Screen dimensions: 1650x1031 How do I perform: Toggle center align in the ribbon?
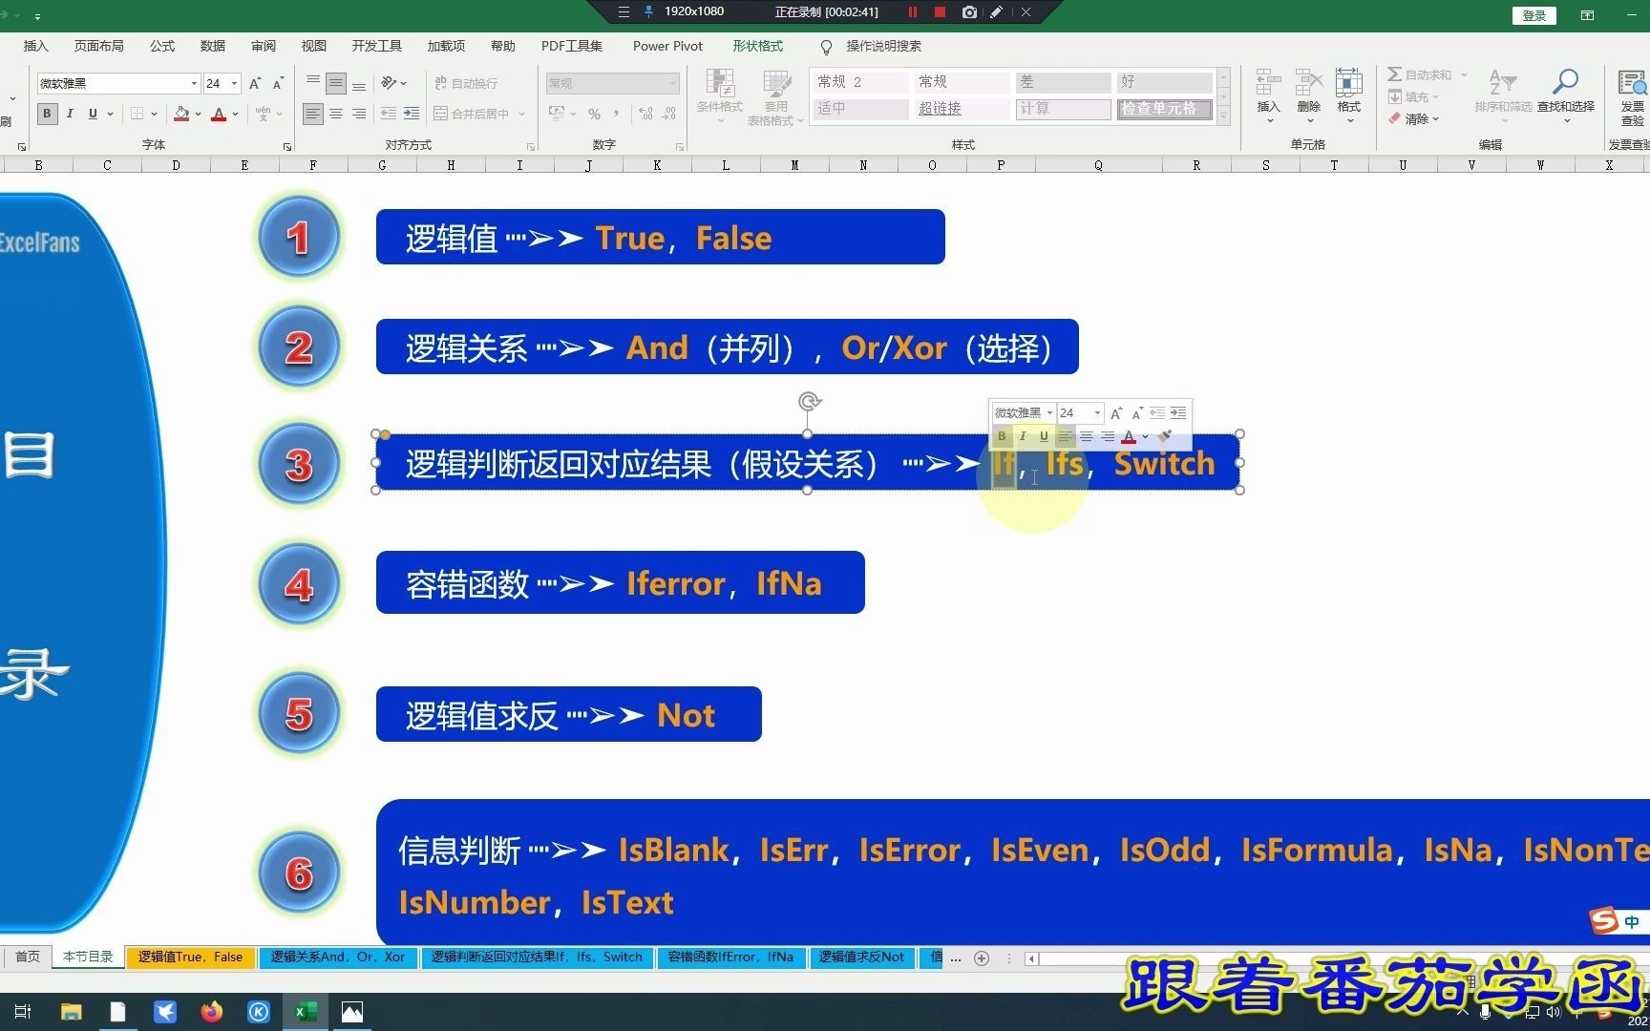click(336, 114)
